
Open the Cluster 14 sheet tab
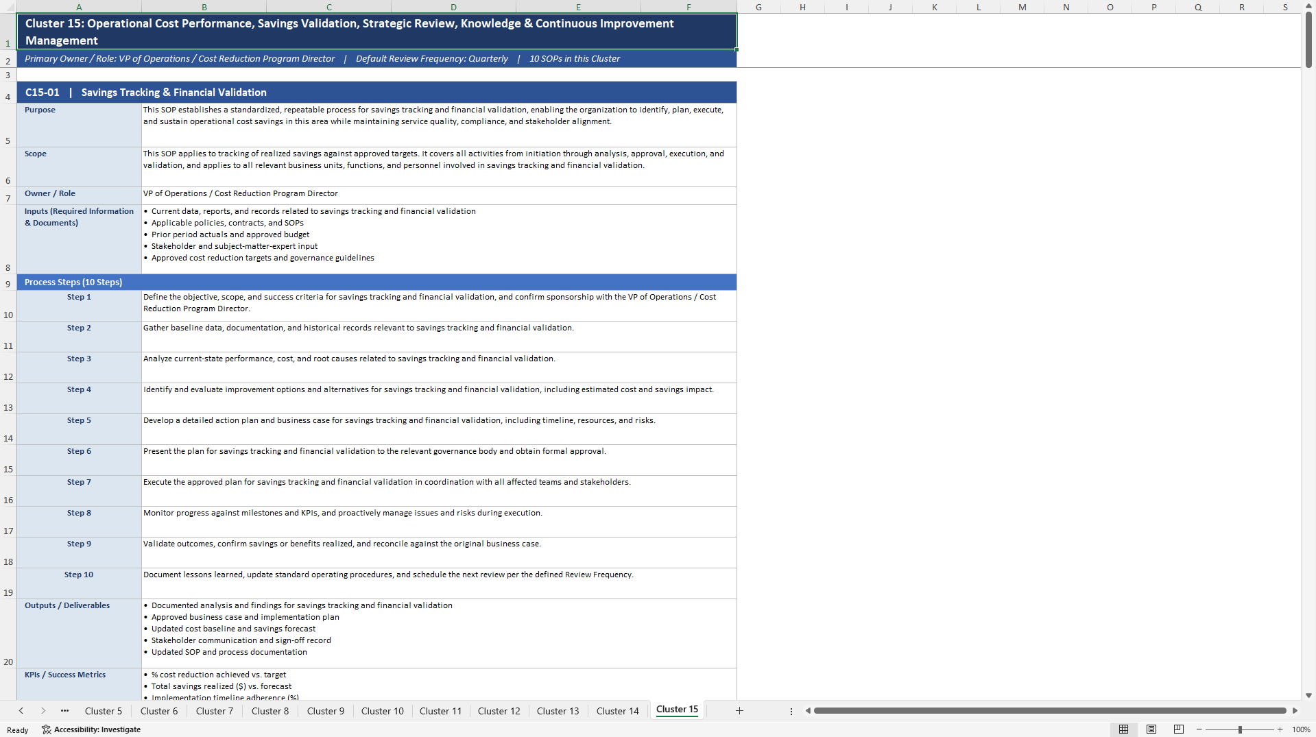tap(618, 711)
